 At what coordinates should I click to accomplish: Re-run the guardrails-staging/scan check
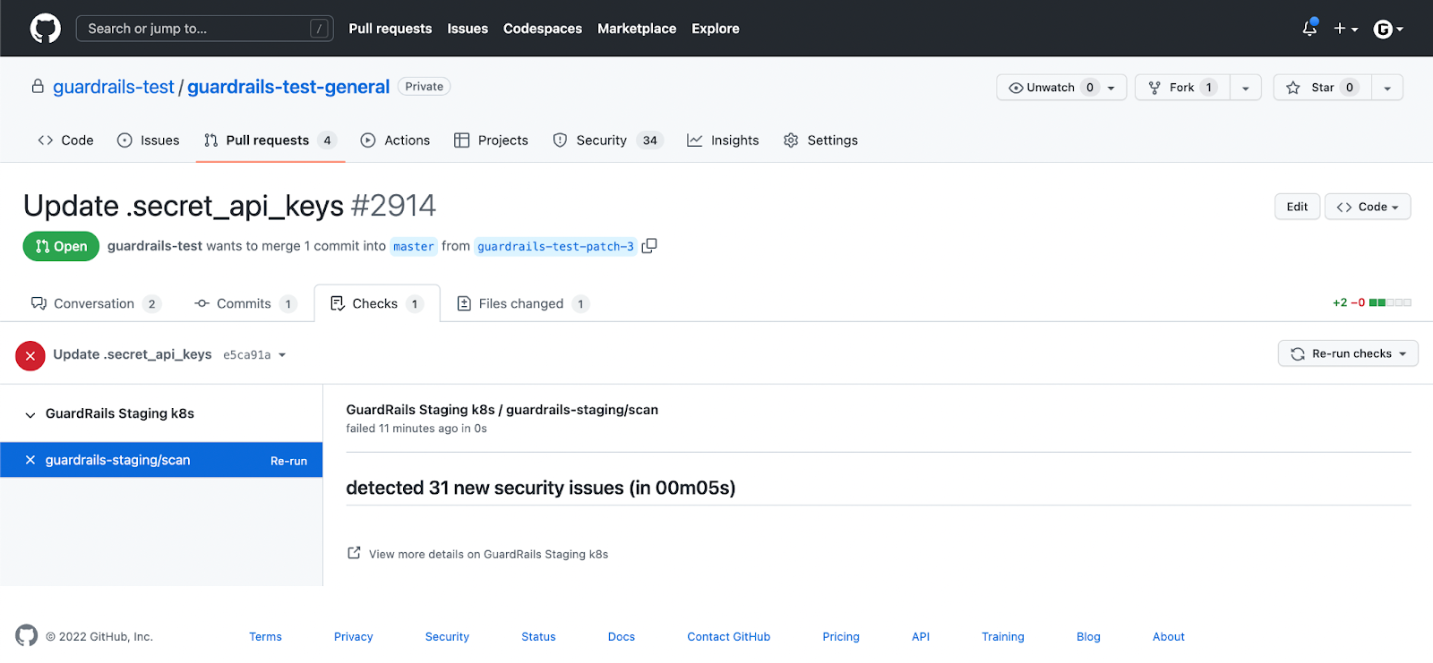coord(288,461)
